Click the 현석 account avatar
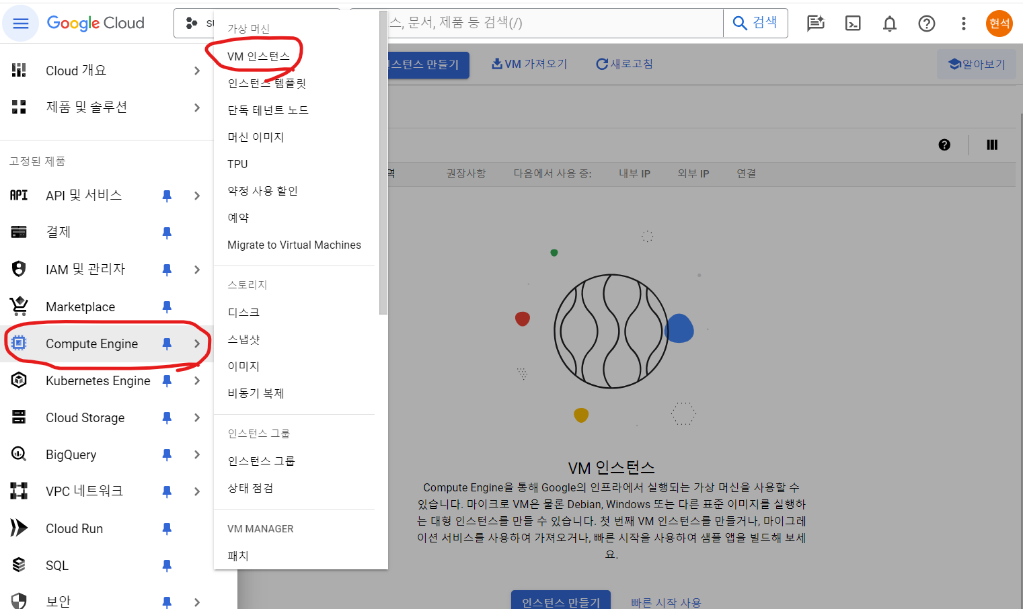 tap(999, 24)
